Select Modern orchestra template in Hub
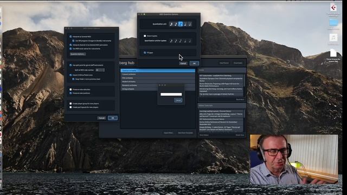 pyautogui.click(x=158, y=82)
